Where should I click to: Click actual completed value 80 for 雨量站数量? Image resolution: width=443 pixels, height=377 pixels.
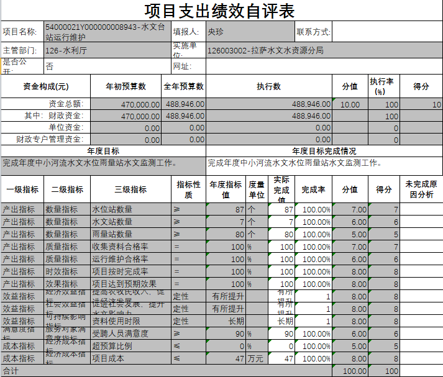(281, 234)
